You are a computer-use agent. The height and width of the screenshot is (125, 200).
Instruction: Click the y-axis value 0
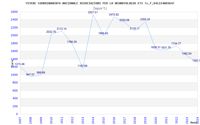click(x=17, y=114)
